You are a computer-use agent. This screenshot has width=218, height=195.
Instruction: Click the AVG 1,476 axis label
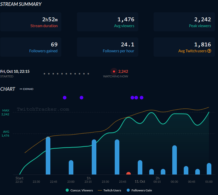(x=6, y=134)
